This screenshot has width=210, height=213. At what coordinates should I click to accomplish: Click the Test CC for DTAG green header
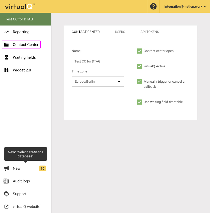pyautogui.click(x=26, y=19)
